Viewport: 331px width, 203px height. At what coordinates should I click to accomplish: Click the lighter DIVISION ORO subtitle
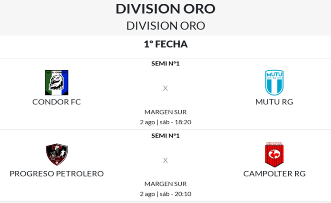(165, 26)
